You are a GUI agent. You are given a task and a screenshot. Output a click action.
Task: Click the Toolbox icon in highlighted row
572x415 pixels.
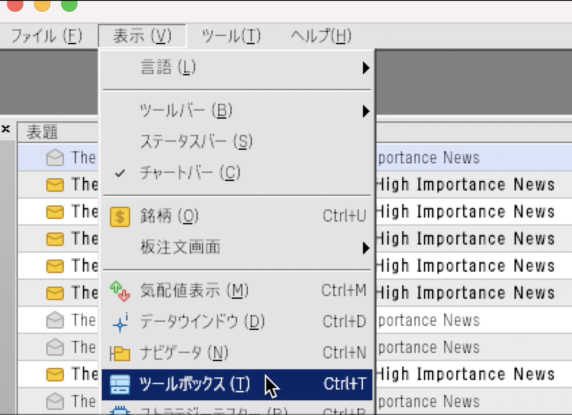[120, 384]
